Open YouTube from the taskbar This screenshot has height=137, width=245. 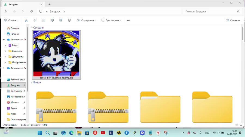103,133
